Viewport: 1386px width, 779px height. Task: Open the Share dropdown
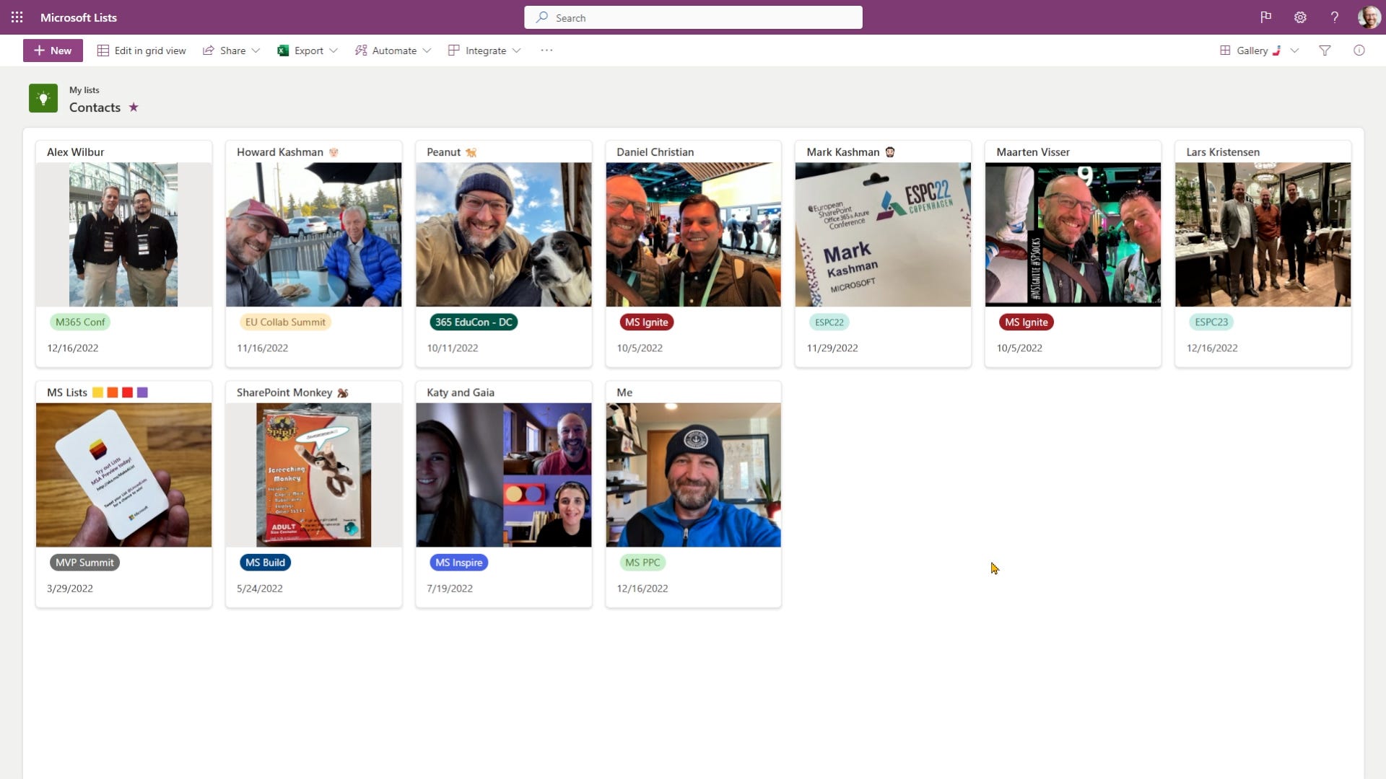click(231, 50)
